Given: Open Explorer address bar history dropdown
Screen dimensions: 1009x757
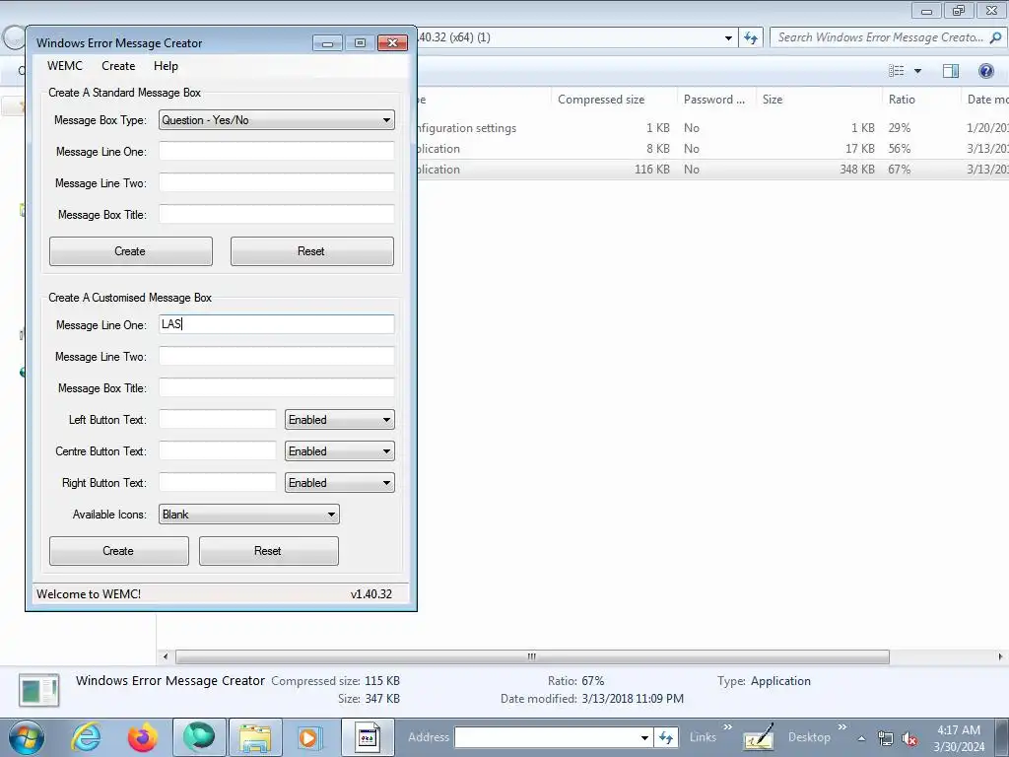Looking at the screenshot, I should pyautogui.click(x=728, y=37).
